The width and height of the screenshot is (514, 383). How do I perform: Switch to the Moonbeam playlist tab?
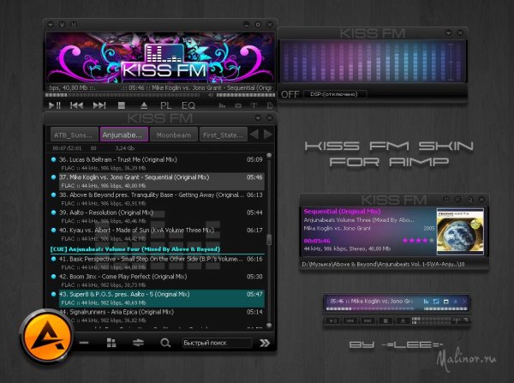pyautogui.click(x=174, y=135)
